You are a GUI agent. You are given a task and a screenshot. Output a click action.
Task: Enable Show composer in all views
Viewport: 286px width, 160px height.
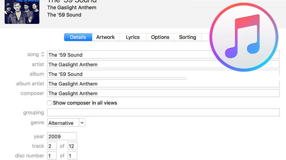[x=50, y=103]
